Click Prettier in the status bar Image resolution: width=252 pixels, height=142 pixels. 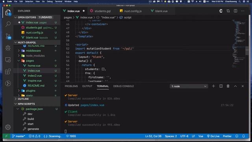tap(227, 136)
